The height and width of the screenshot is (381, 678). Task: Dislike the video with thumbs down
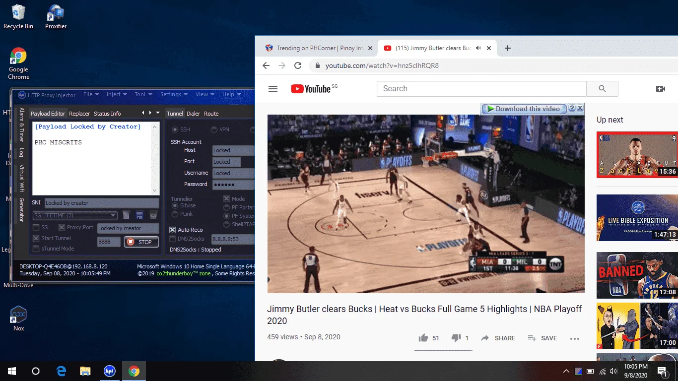(456, 338)
